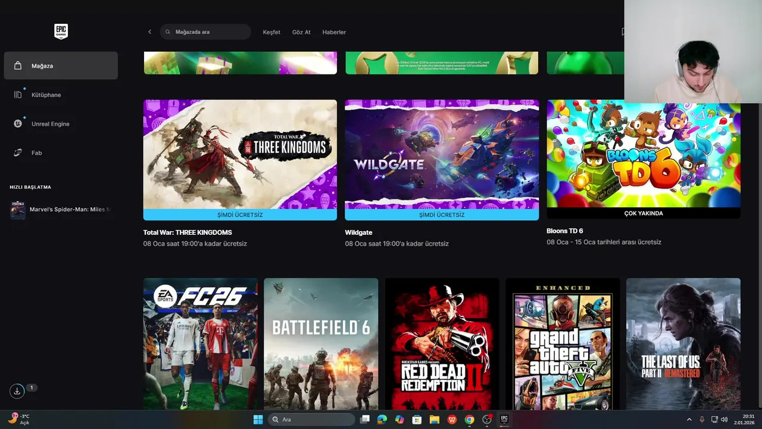Click the Unreal Engine logo icon
This screenshot has width=762, height=429.
18,124
